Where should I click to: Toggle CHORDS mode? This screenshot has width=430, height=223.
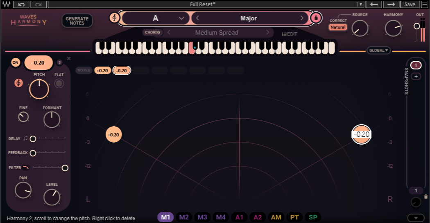152,32
